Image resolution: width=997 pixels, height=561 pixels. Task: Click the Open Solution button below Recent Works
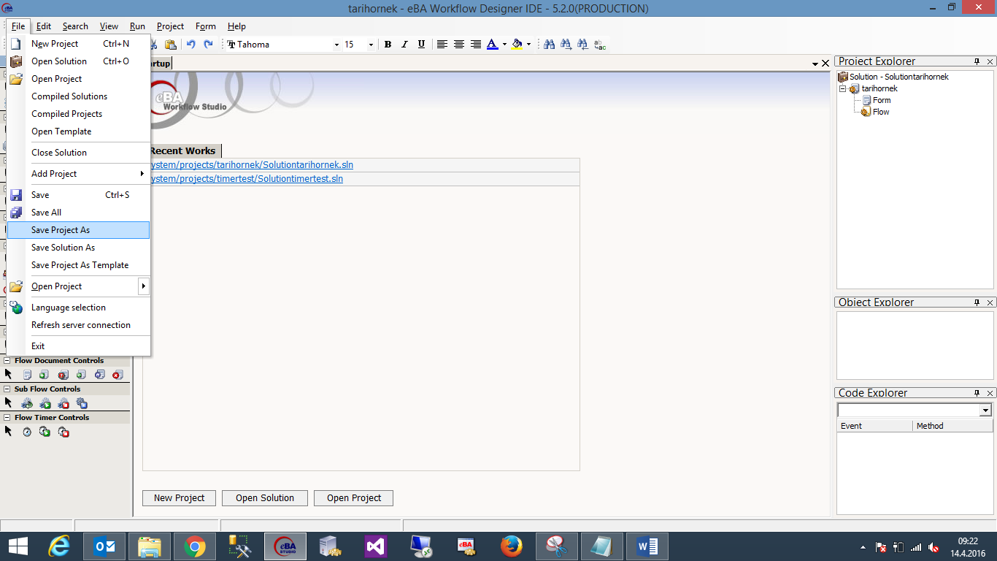coord(265,498)
